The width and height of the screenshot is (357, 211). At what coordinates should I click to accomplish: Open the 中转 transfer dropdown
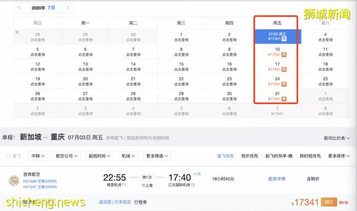38,156
